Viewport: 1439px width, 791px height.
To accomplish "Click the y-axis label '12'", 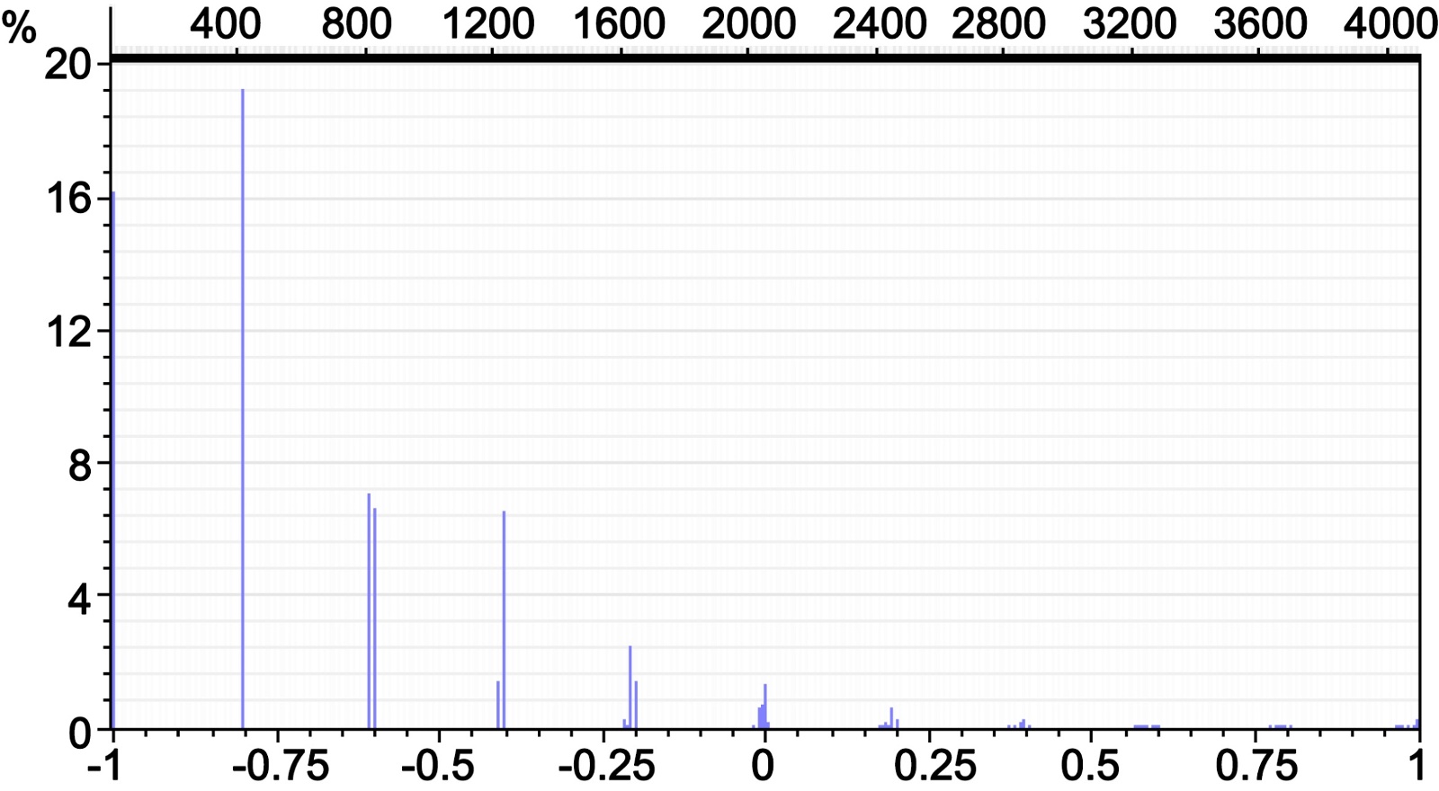I will pyautogui.click(x=68, y=332).
